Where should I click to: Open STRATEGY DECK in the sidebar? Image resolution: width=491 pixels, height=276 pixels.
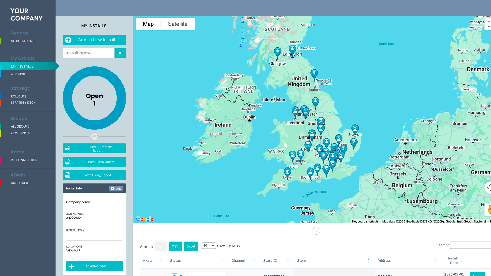(x=23, y=103)
